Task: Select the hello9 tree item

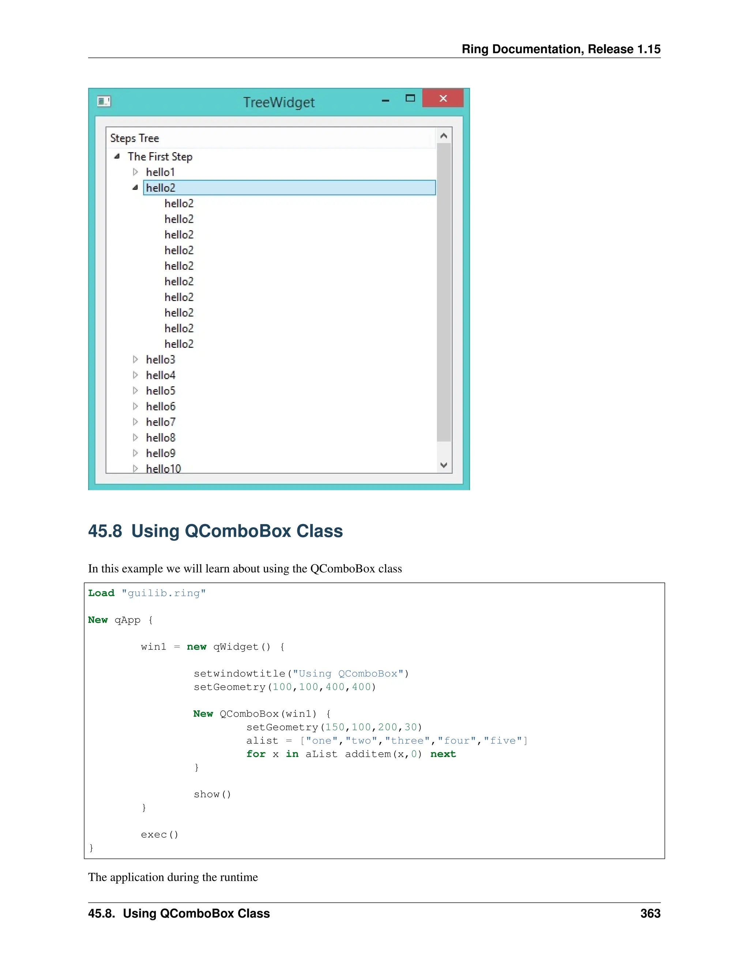Action: 161,453
